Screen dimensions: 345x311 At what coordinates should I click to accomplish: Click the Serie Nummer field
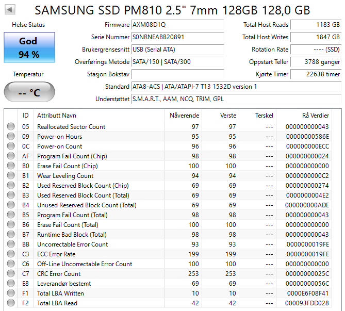click(x=178, y=37)
